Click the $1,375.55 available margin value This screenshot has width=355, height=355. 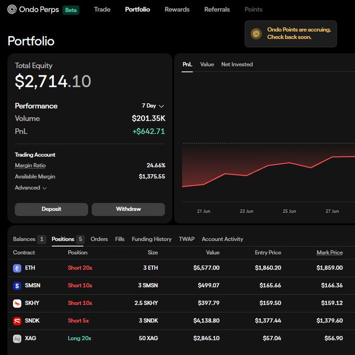click(152, 176)
